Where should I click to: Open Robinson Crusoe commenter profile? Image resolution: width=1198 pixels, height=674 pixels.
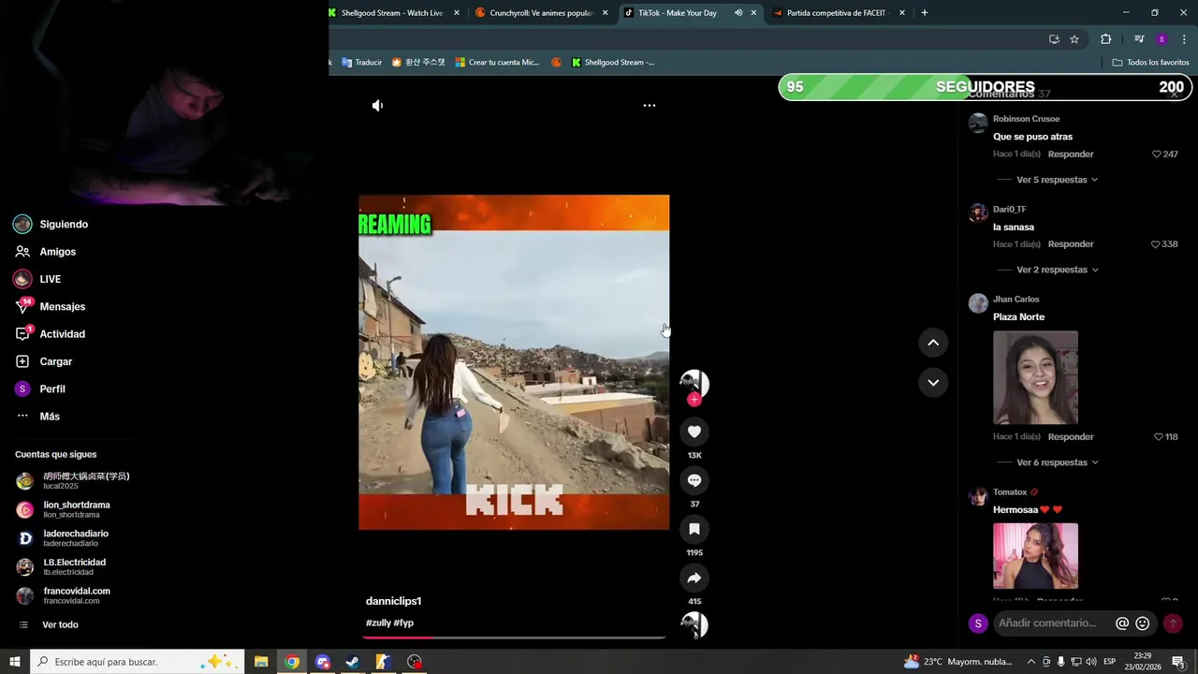pos(1026,119)
